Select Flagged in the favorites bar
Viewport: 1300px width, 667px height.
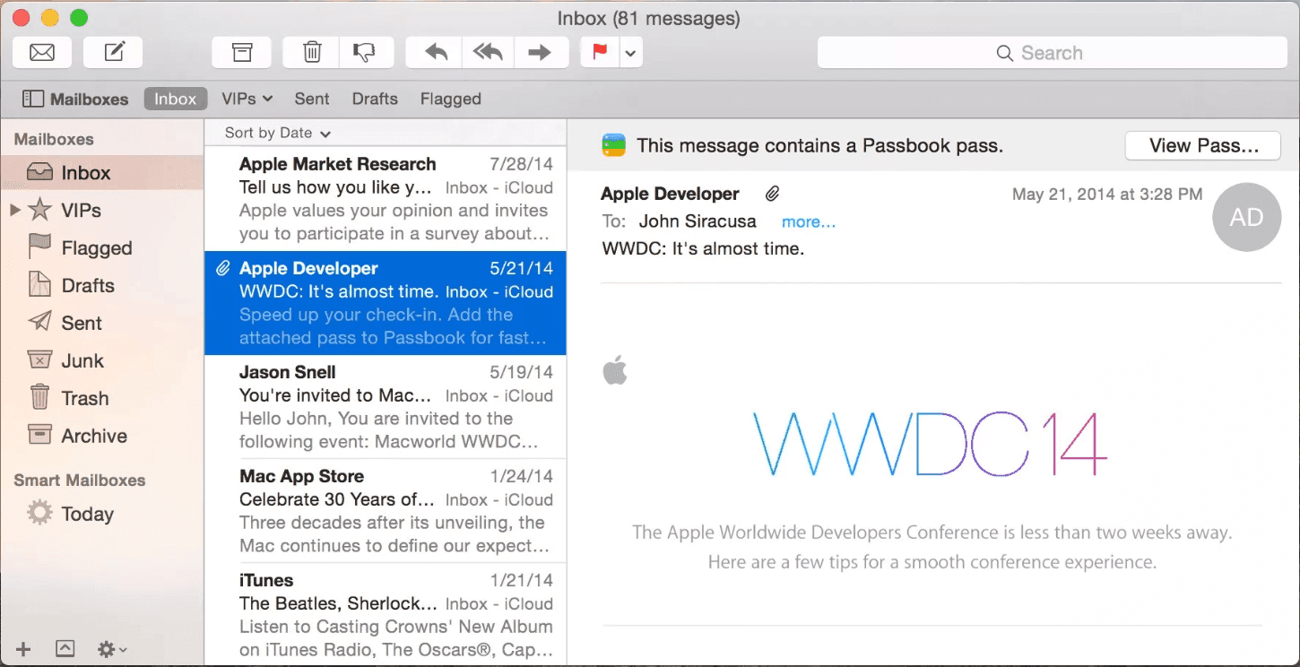click(450, 99)
